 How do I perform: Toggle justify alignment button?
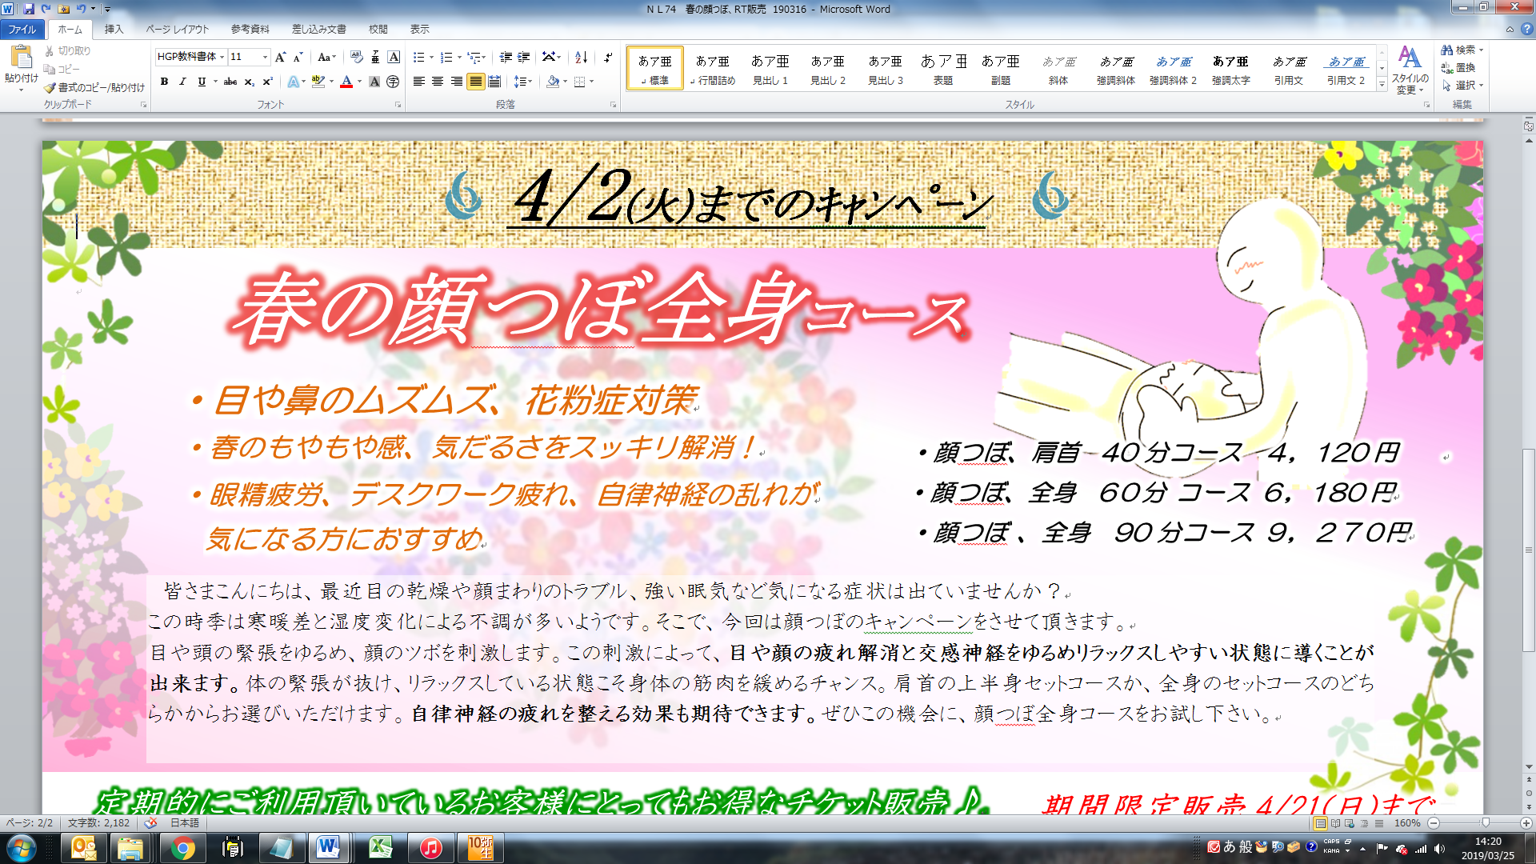coord(475,82)
